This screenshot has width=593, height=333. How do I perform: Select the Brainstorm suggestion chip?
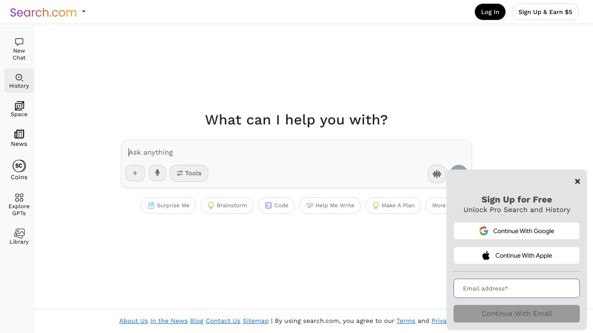click(x=227, y=205)
